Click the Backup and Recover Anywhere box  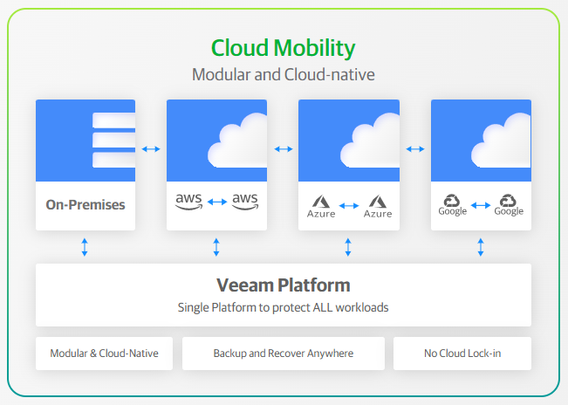click(284, 354)
